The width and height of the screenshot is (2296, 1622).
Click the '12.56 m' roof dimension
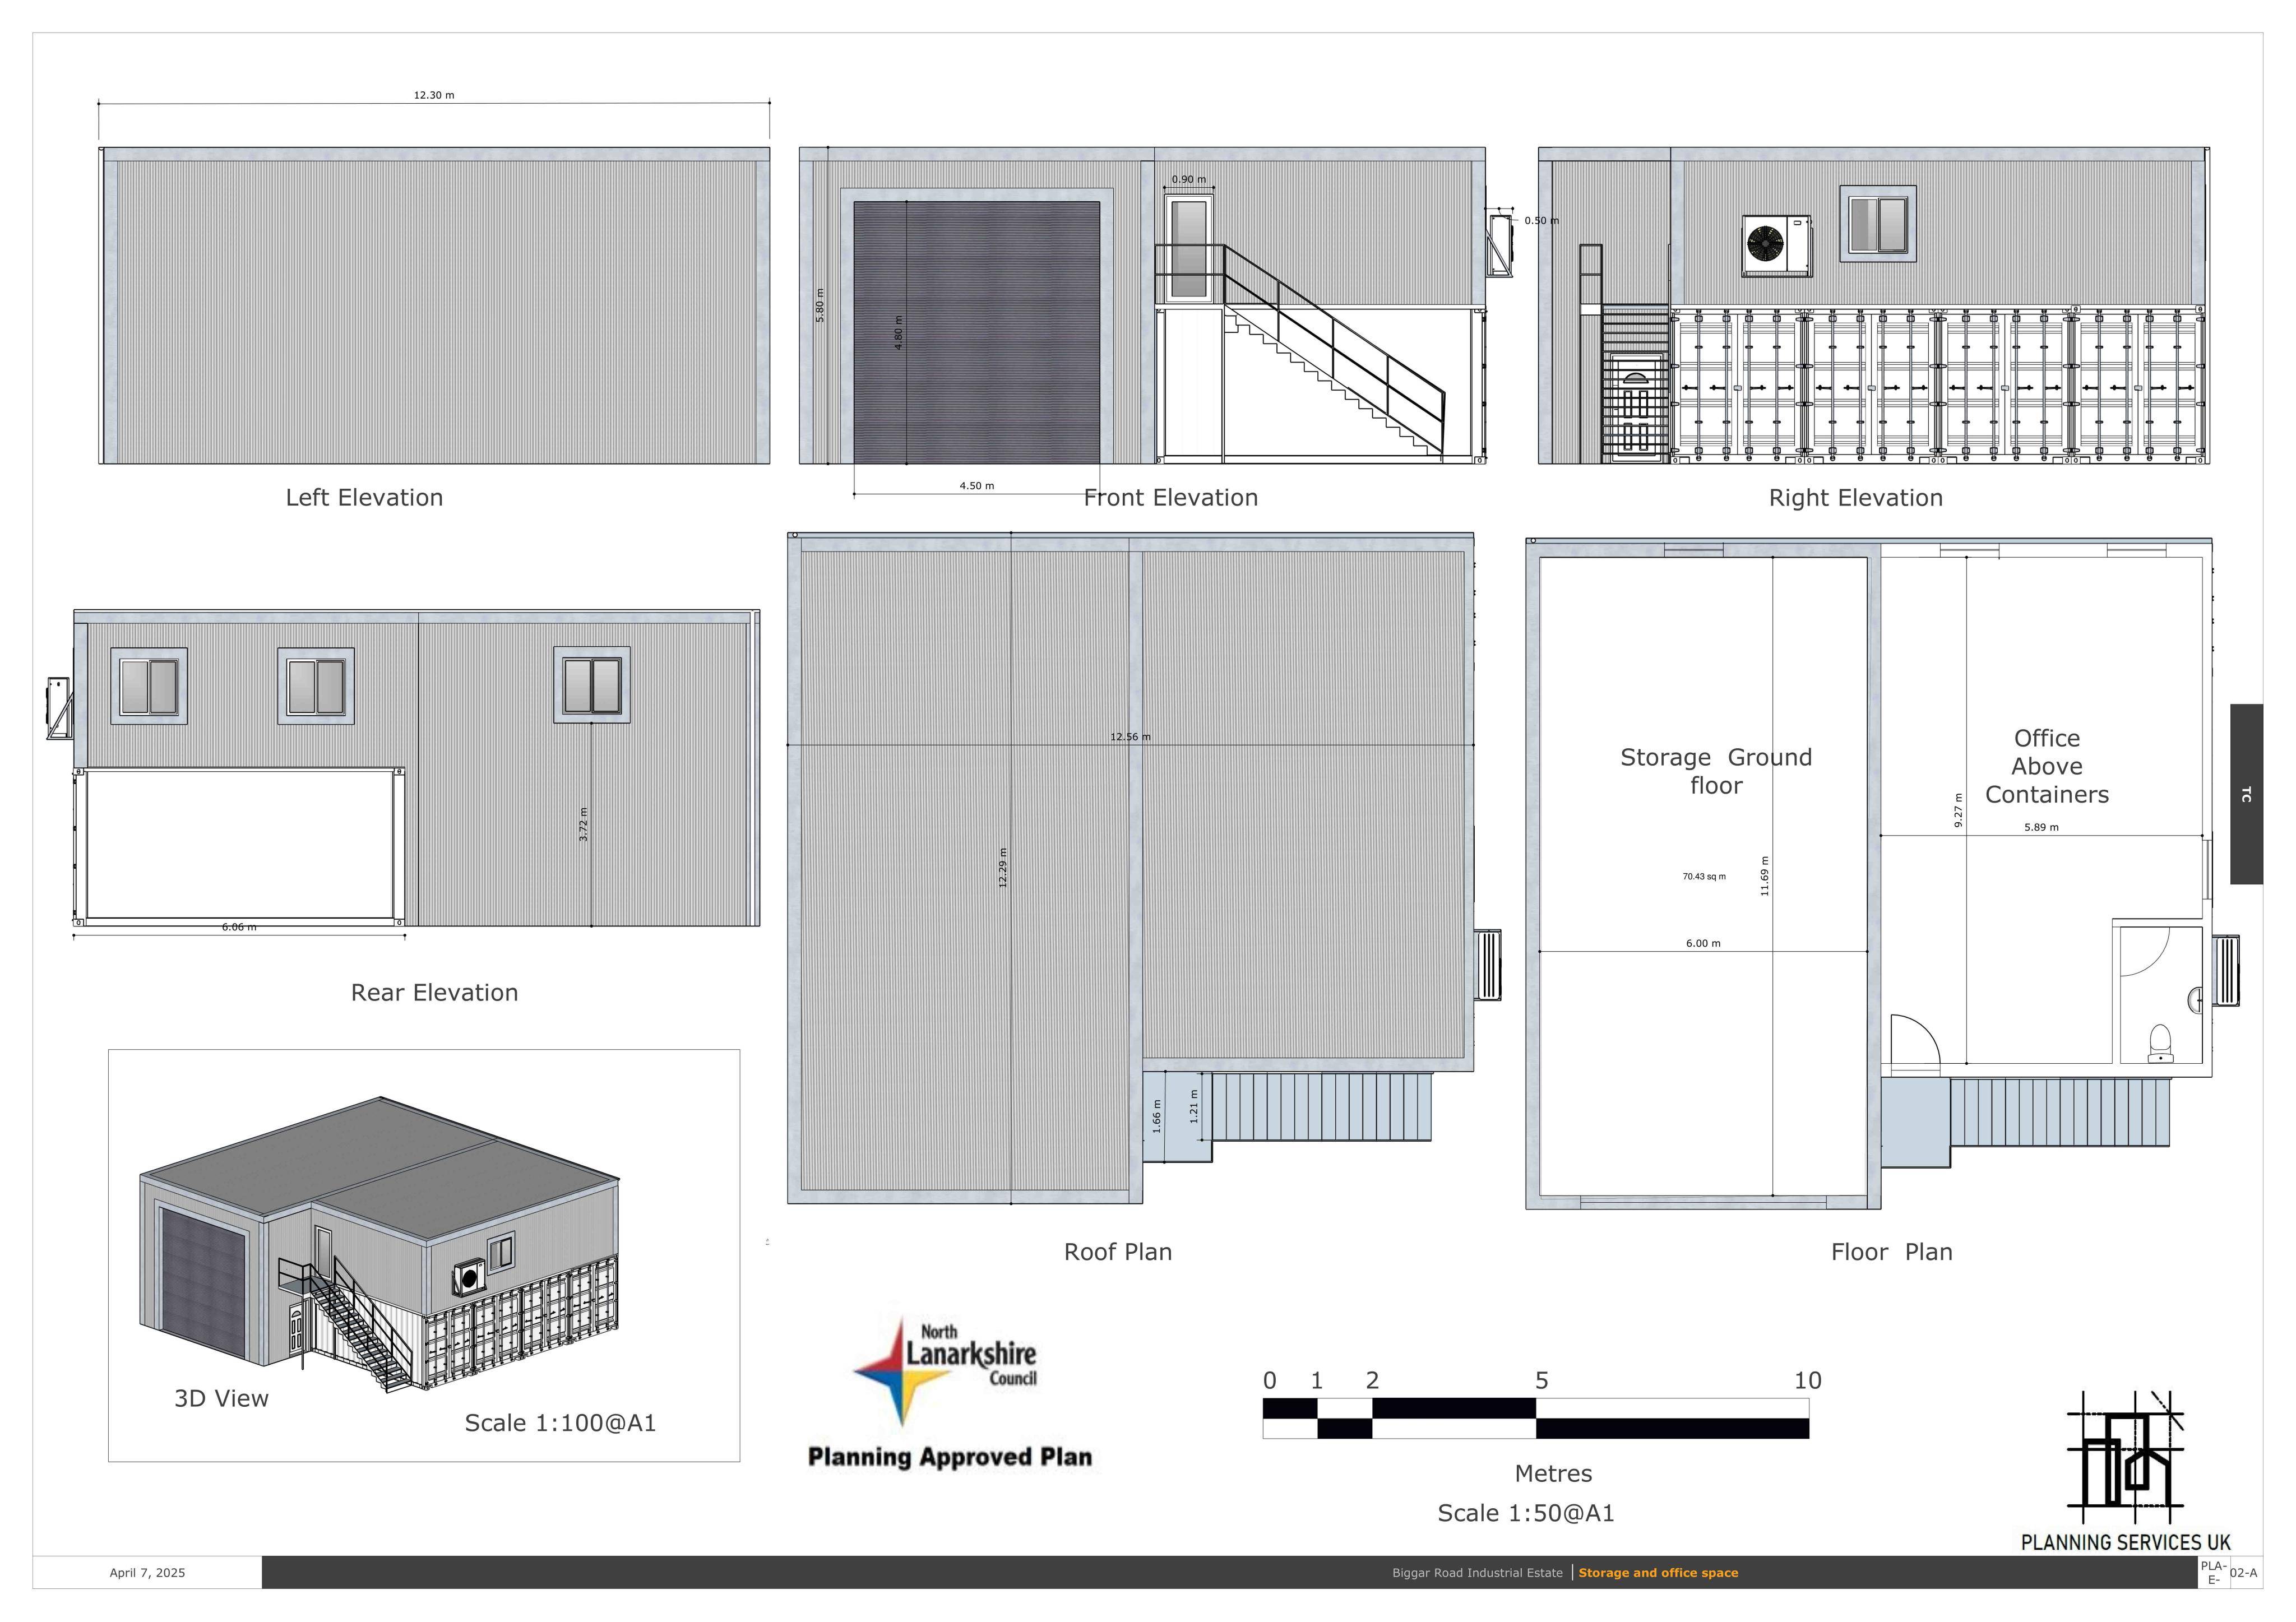(x=1130, y=737)
